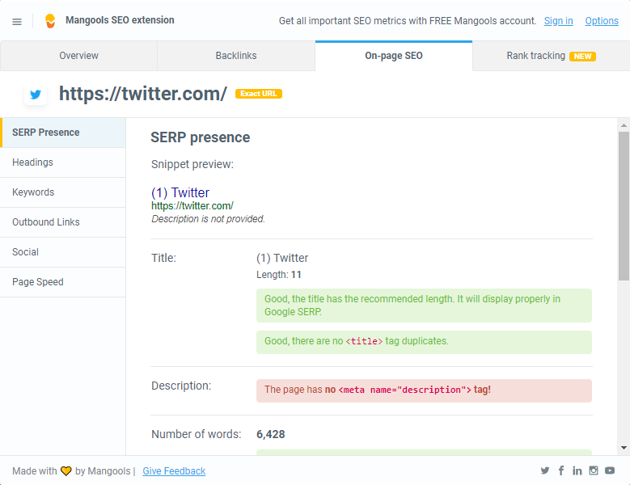Click the (1) Twitter snippet title link
The image size is (630, 485).
[180, 192]
